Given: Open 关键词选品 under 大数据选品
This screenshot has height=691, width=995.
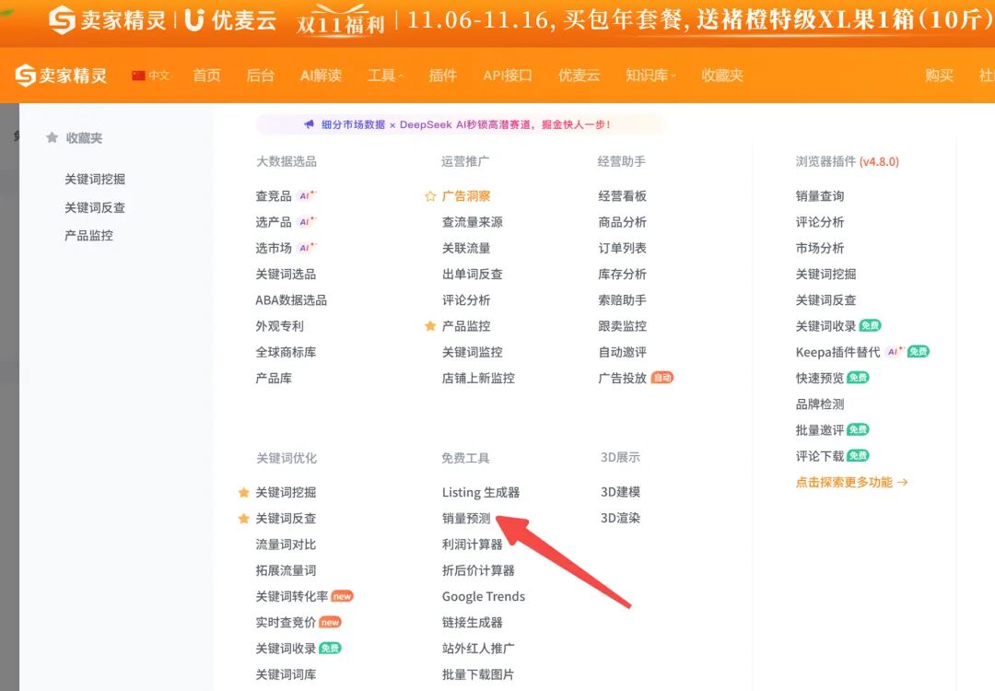Looking at the screenshot, I should (286, 275).
